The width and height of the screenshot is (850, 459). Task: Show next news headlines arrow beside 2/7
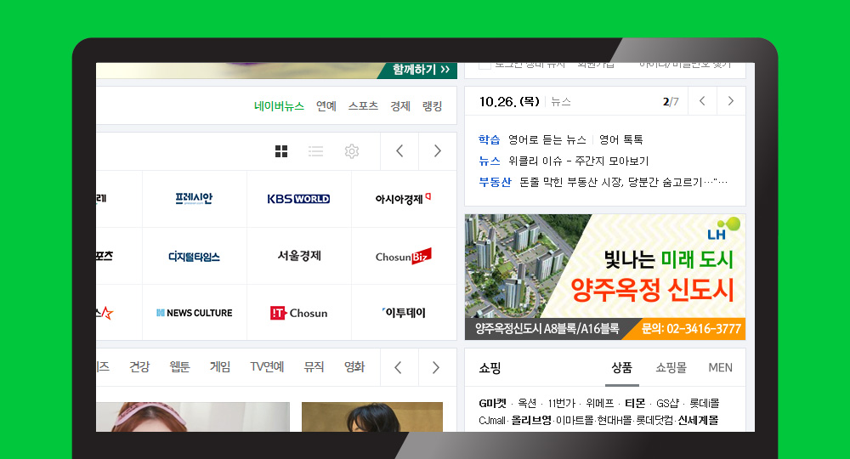coord(731,101)
